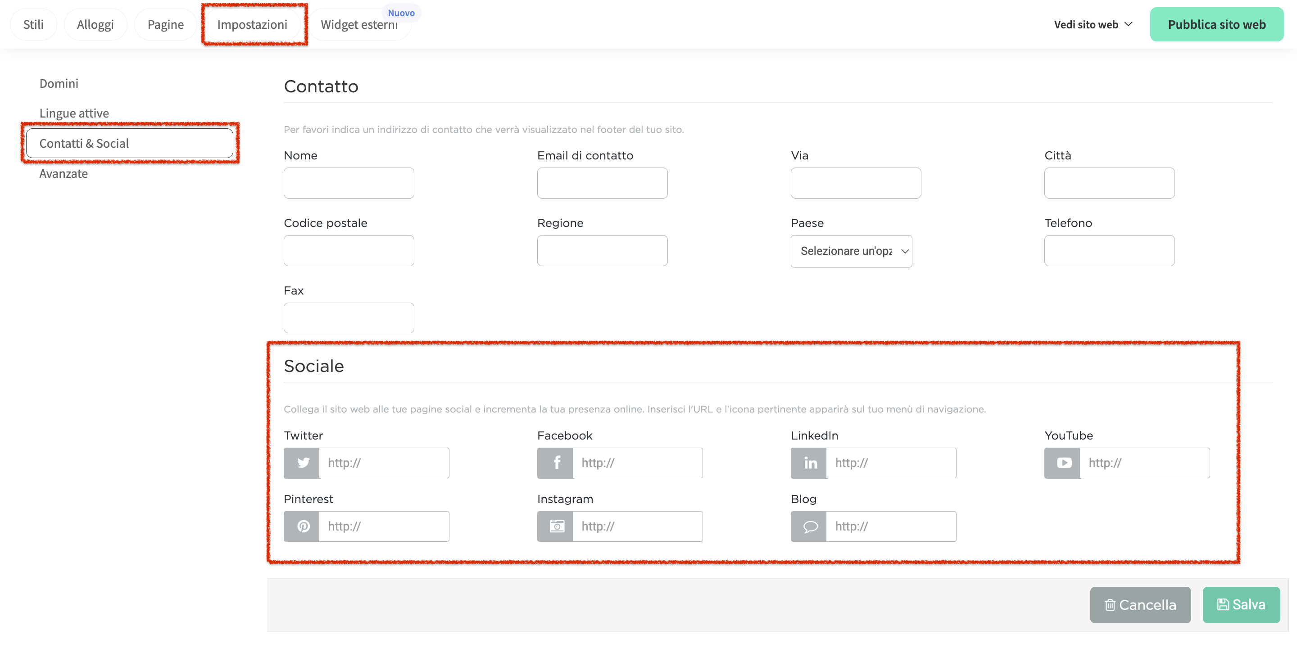
Task: Open the Paese country dropdown
Action: [851, 251]
